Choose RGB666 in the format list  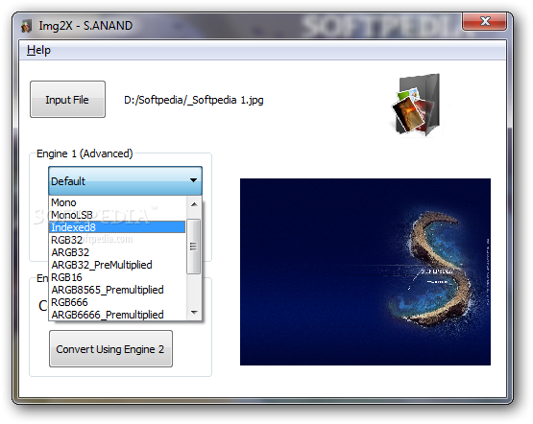[x=117, y=302]
